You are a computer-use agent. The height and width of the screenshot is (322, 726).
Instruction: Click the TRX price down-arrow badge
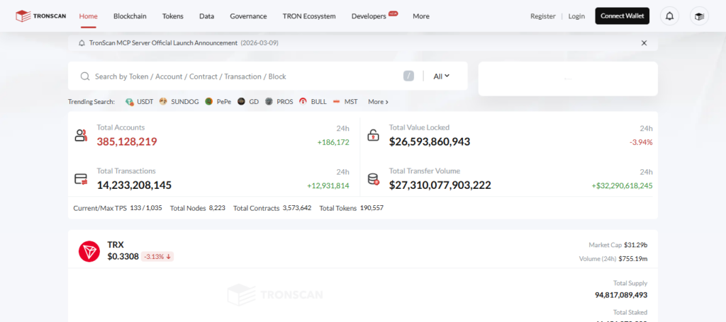point(157,256)
